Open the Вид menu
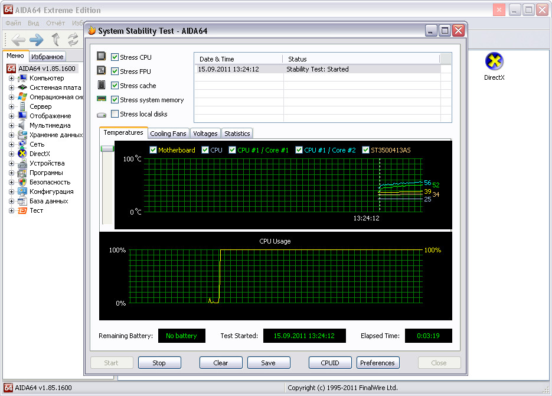 [x=34, y=23]
